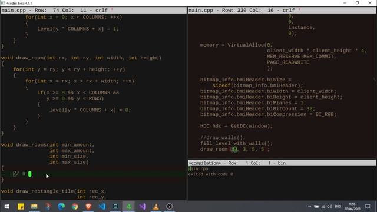This screenshot has width=377, height=212.
Task: Open the network status tray icon
Action: (x=323, y=207)
